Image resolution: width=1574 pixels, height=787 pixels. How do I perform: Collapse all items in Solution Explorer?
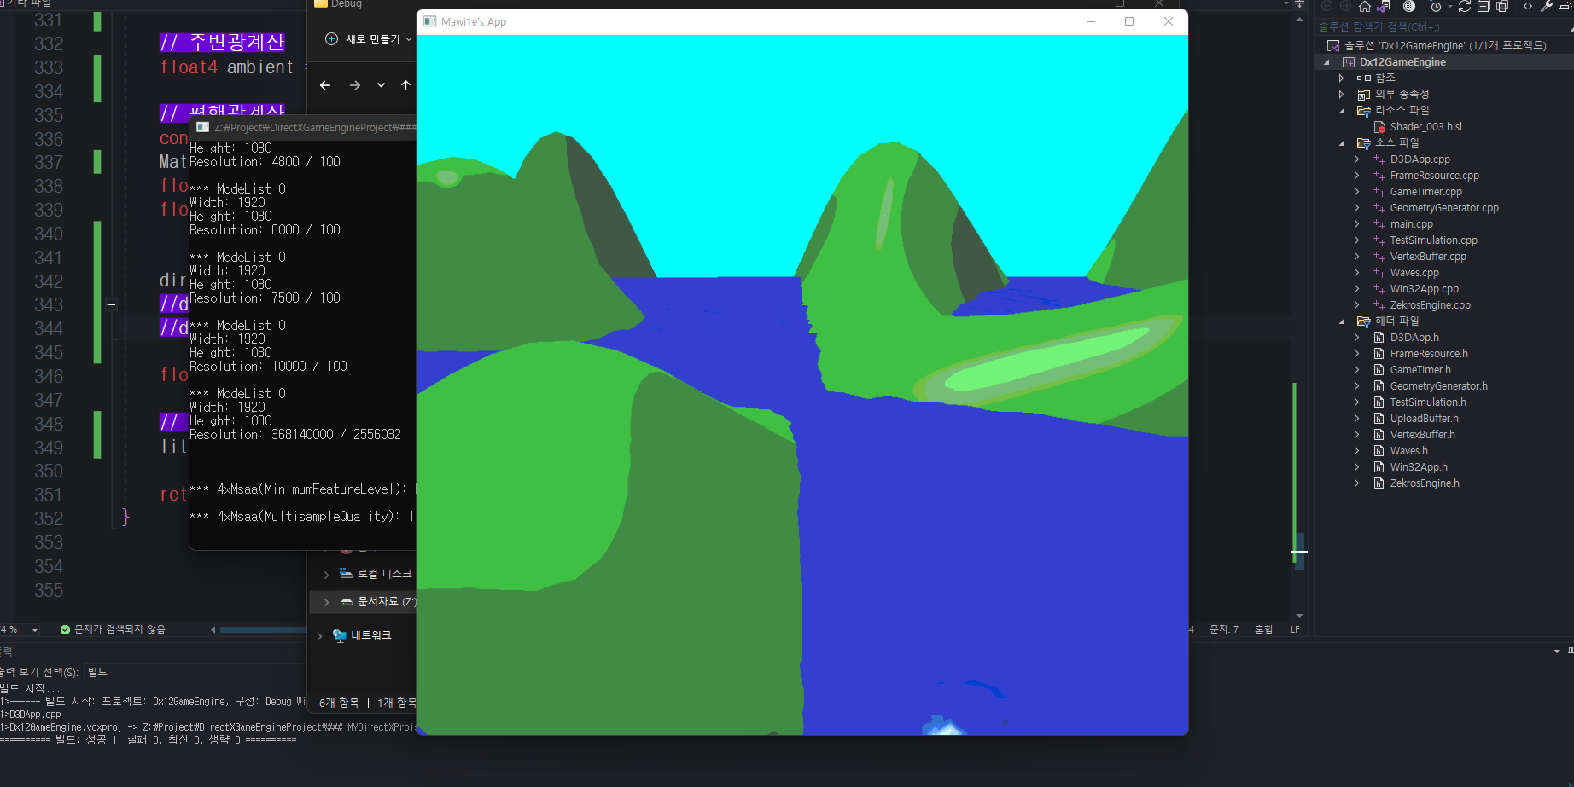tap(1484, 6)
